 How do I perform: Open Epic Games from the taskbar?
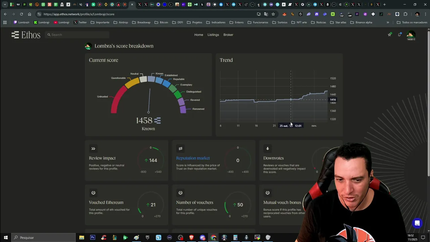[x=147, y=238]
